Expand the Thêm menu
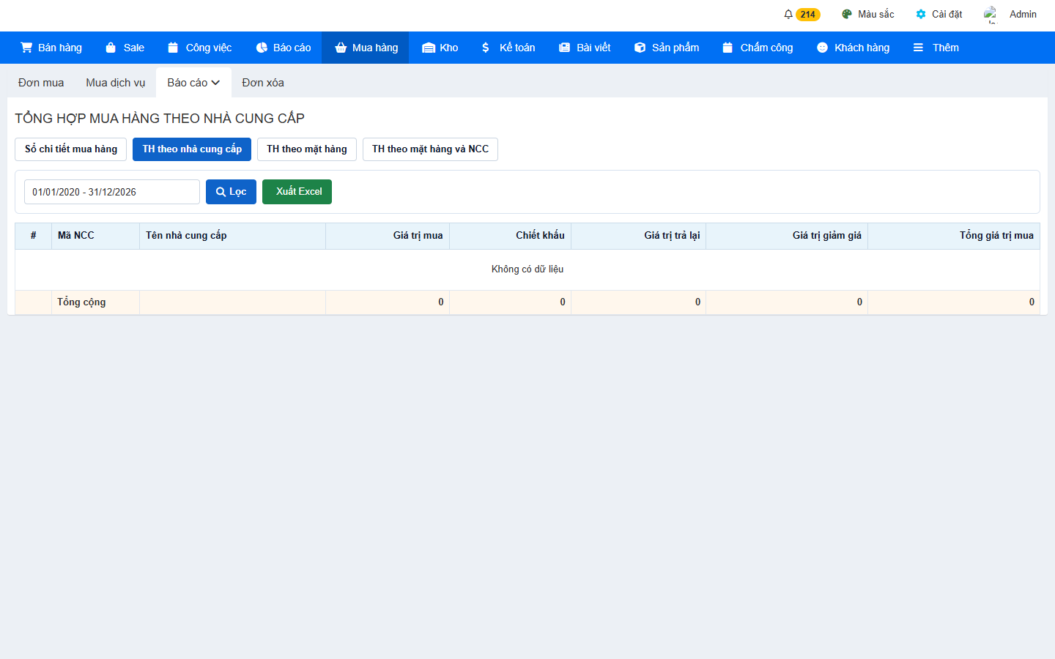The height and width of the screenshot is (659, 1055). pyautogui.click(x=936, y=48)
